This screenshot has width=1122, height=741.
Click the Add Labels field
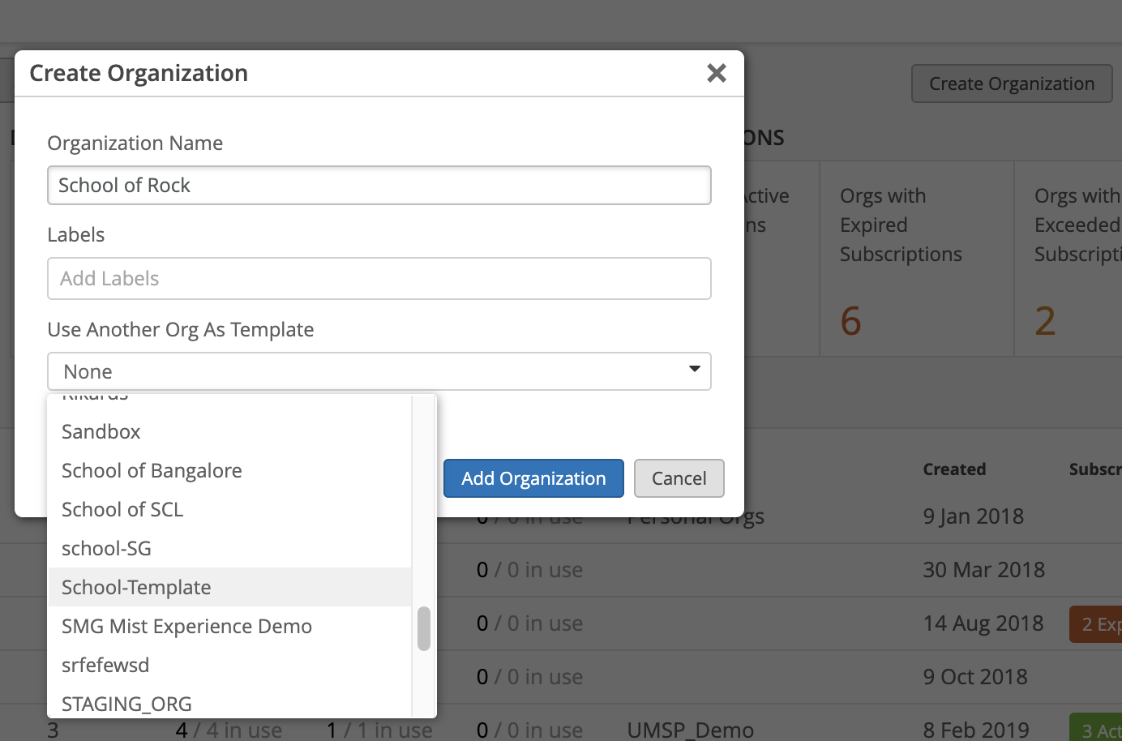tap(379, 278)
